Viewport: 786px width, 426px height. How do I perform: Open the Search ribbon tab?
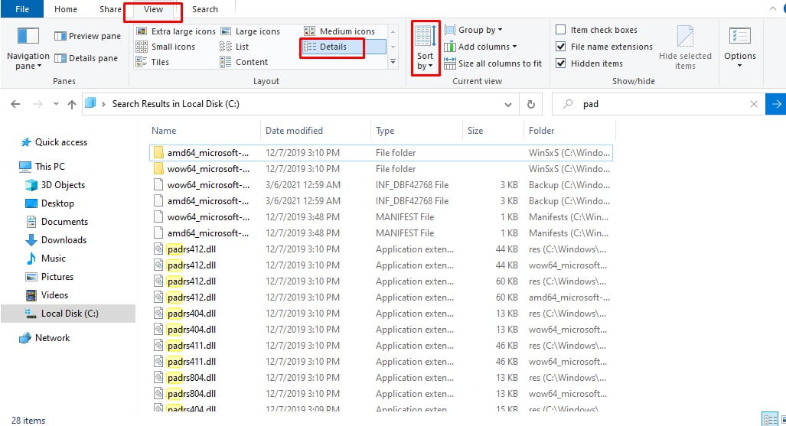click(204, 9)
